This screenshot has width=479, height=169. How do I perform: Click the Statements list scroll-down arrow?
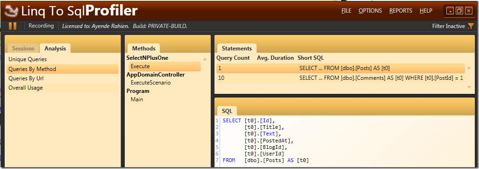[x=469, y=87]
